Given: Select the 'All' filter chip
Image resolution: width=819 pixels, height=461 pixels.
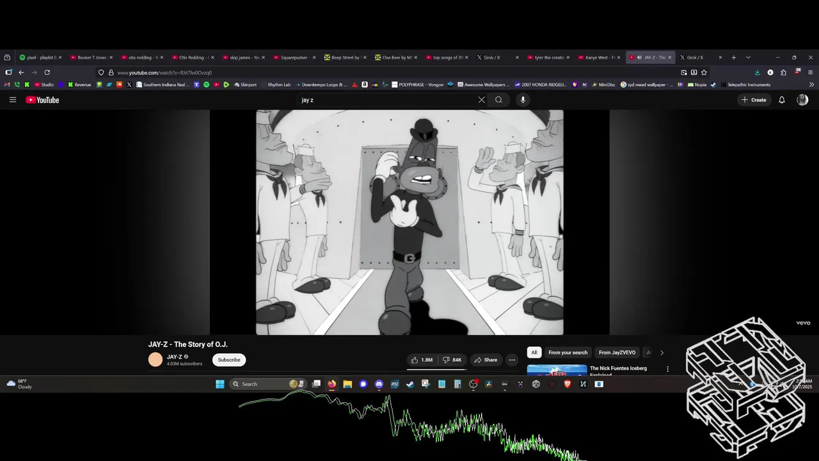Looking at the screenshot, I should click(x=534, y=353).
